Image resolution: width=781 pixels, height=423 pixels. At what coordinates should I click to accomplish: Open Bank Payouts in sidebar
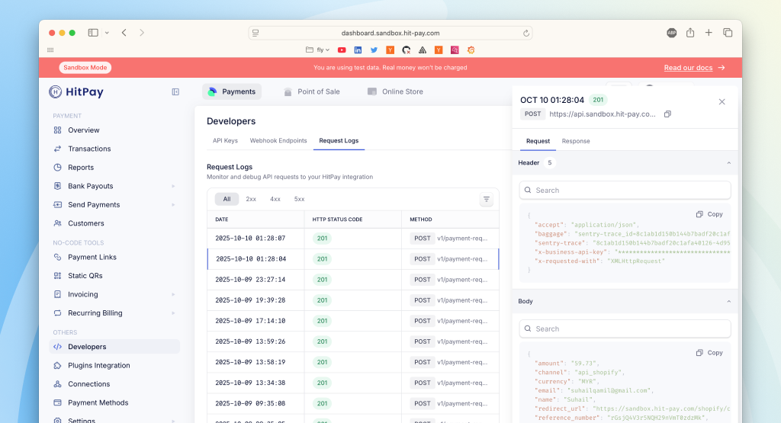[x=90, y=186]
